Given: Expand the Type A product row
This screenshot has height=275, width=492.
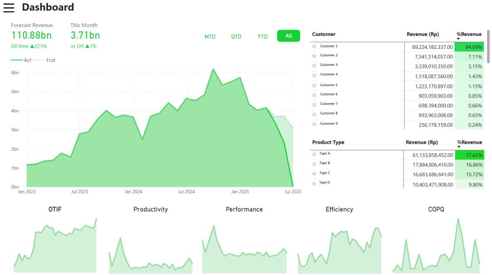Looking at the screenshot, I should tap(314, 154).
